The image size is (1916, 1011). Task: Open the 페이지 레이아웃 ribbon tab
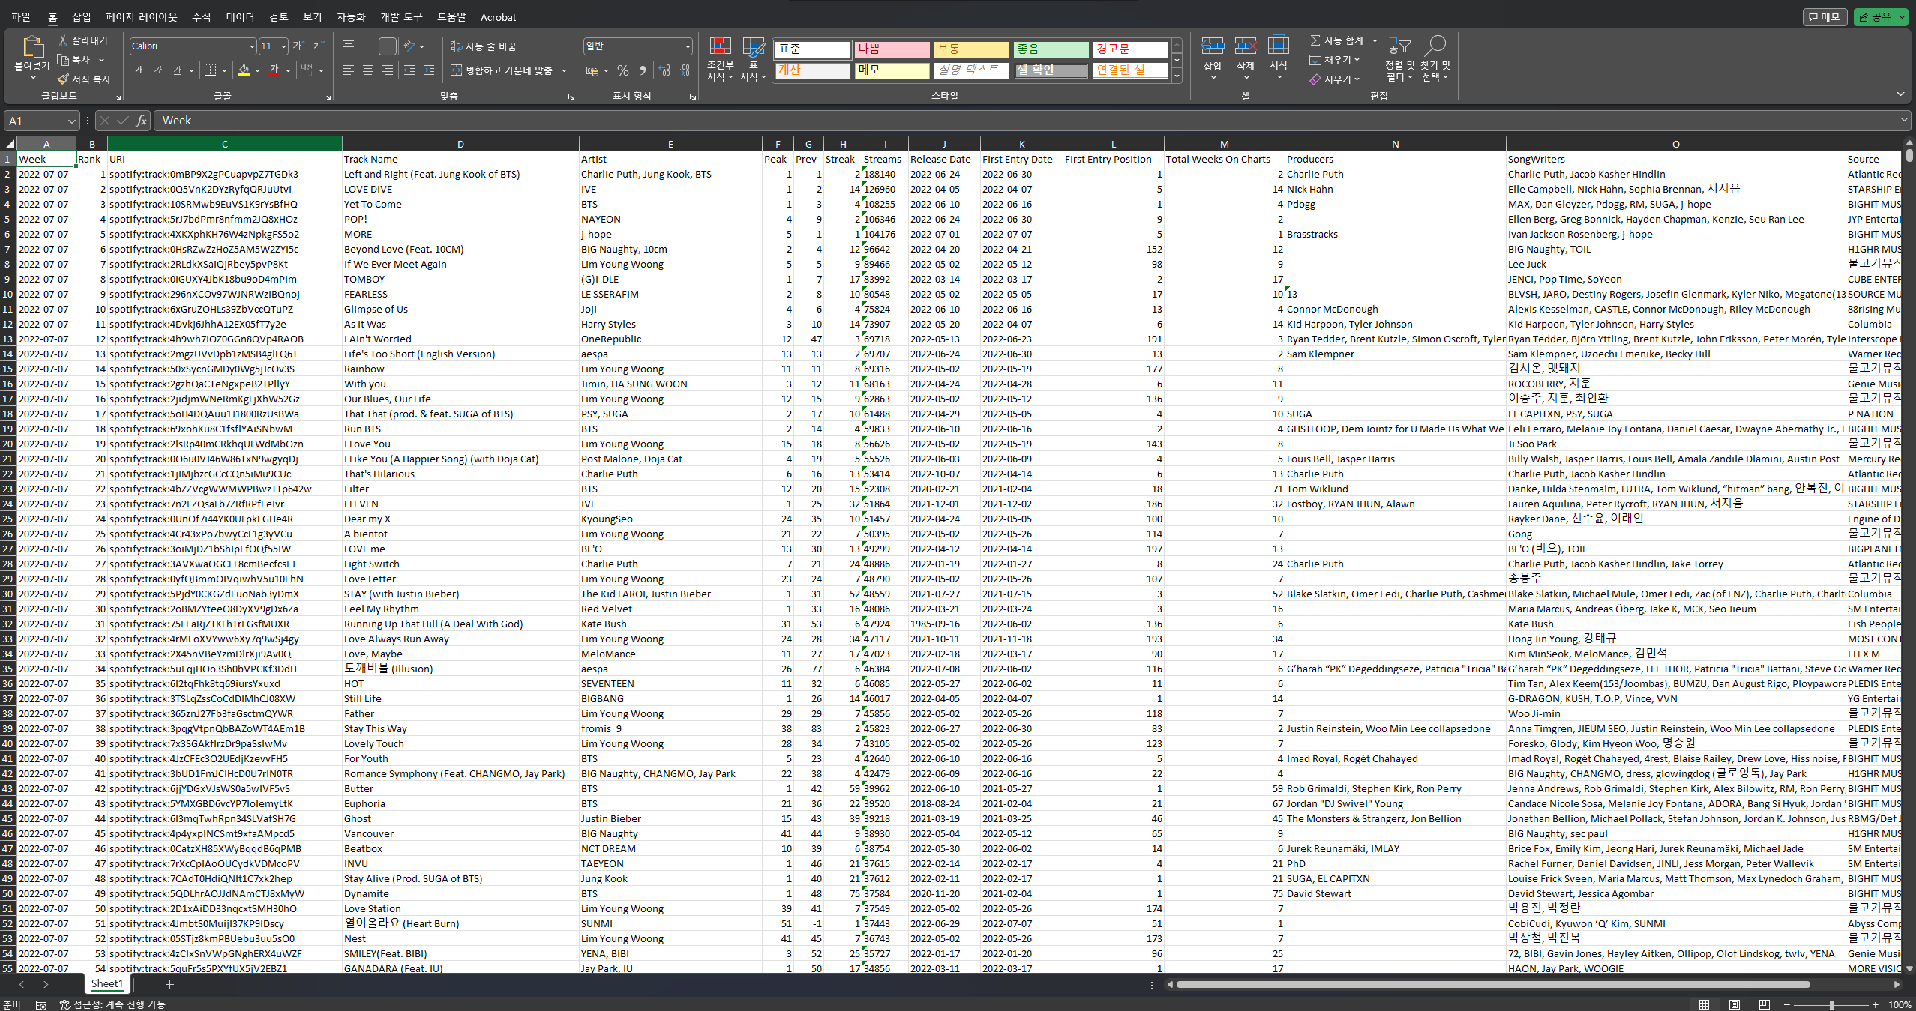142,16
